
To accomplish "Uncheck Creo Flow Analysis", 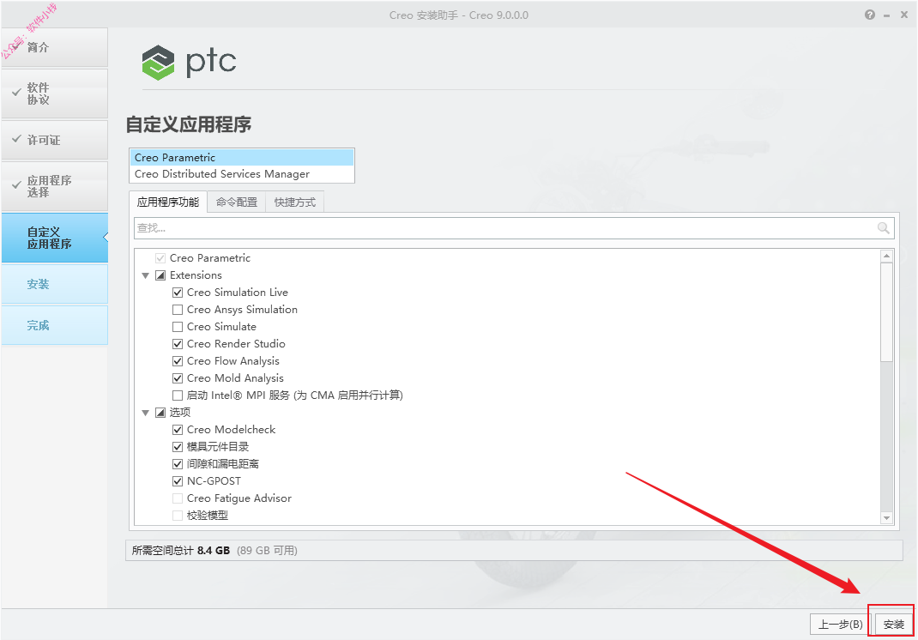I will pos(178,360).
